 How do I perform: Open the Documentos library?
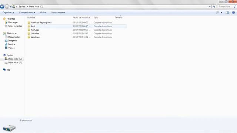click(14, 37)
